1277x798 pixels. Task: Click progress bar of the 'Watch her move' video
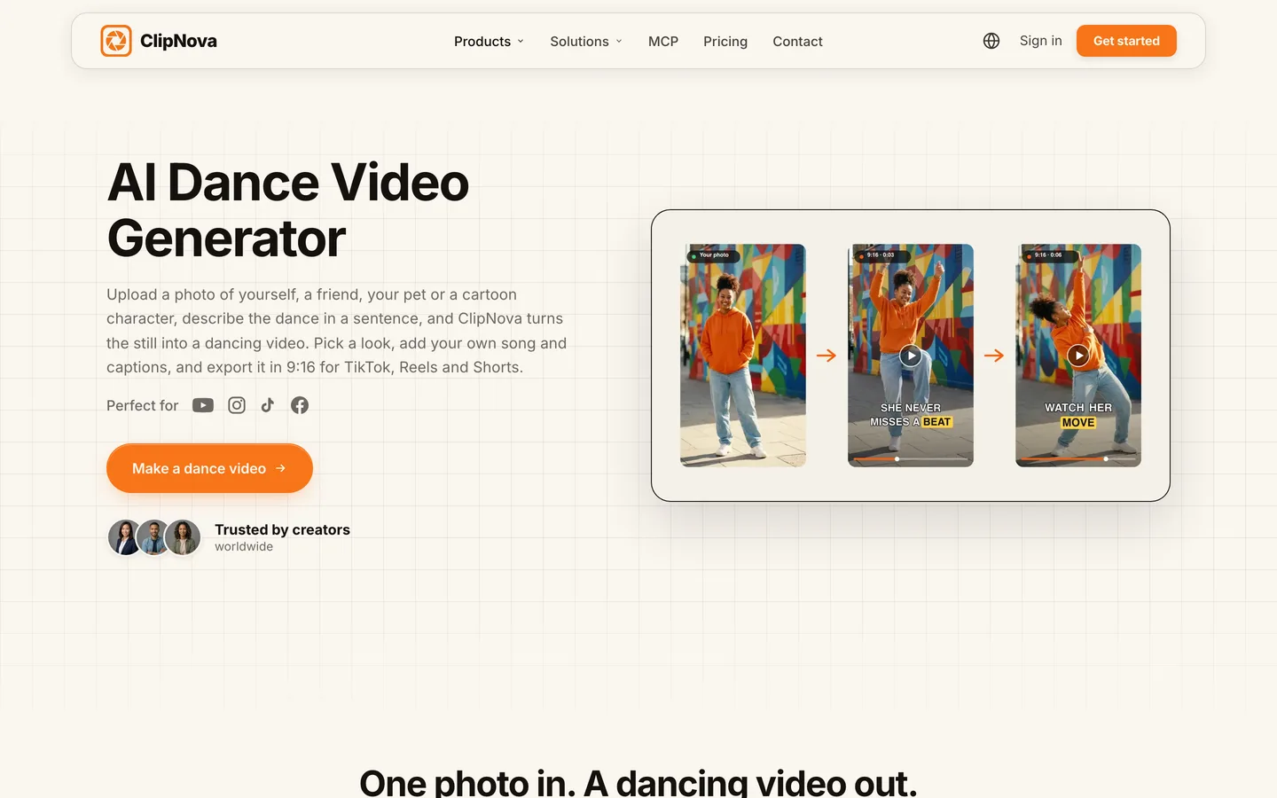click(x=1078, y=459)
